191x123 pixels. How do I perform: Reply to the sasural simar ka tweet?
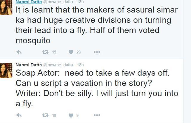point(19,52)
